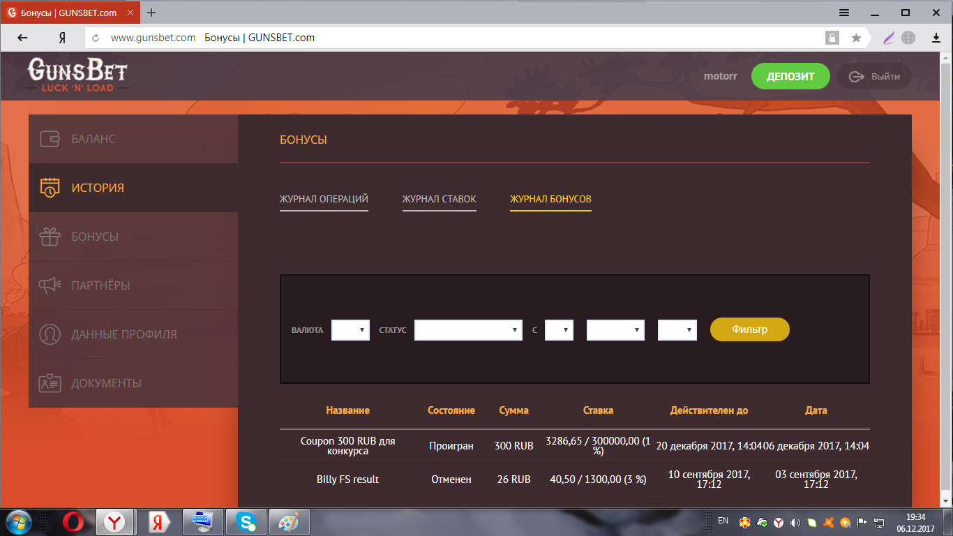Image resolution: width=953 pixels, height=536 pixels.
Task: Open Партнёры in the sidebar
Action: point(133,285)
